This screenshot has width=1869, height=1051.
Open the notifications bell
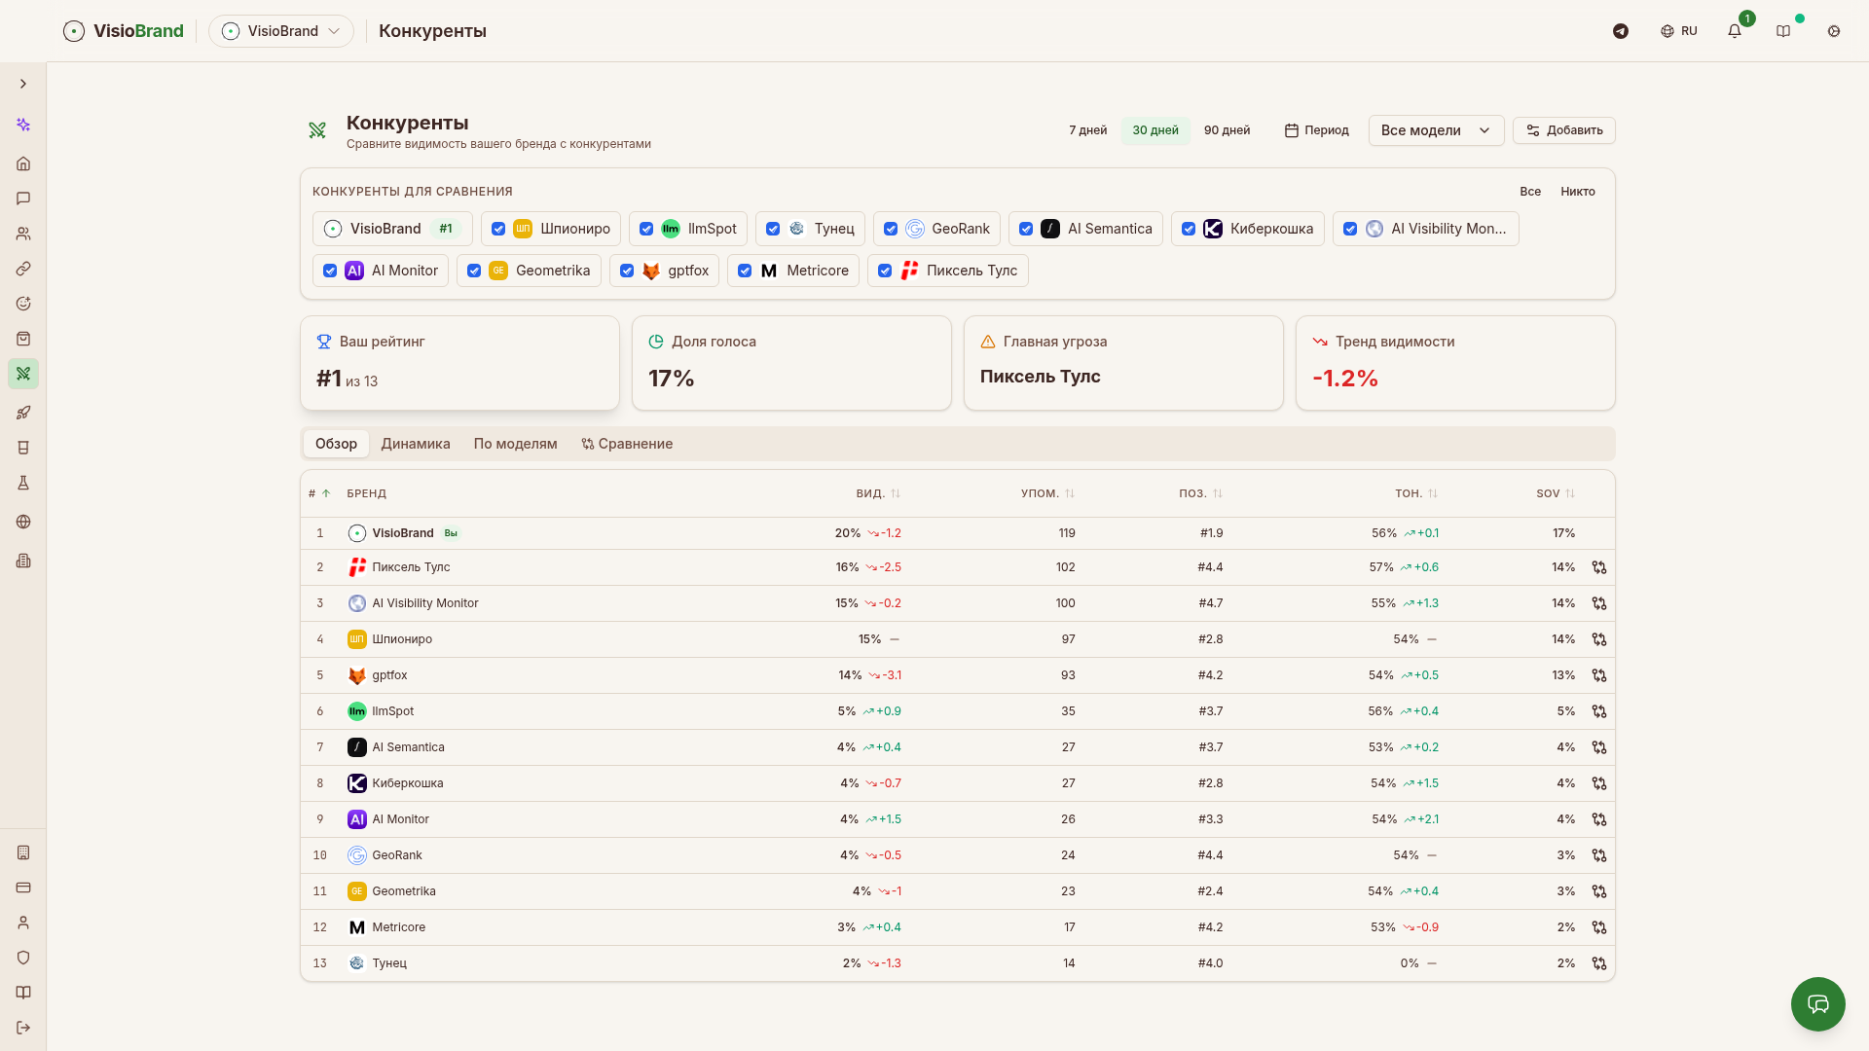pos(1735,31)
